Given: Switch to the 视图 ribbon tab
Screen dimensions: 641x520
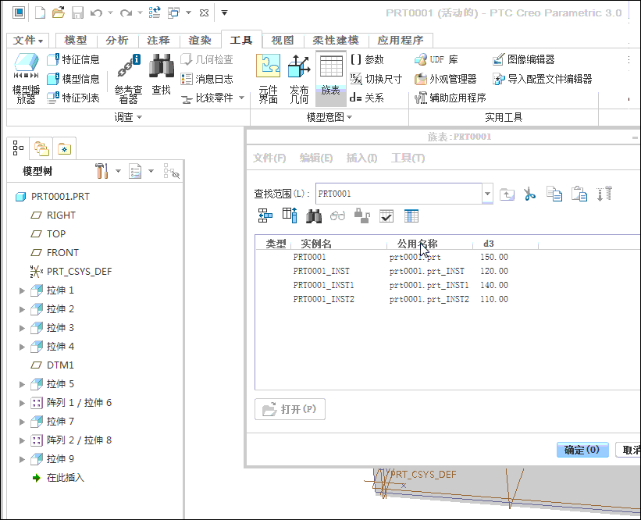Looking at the screenshot, I should tap(283, 40).
